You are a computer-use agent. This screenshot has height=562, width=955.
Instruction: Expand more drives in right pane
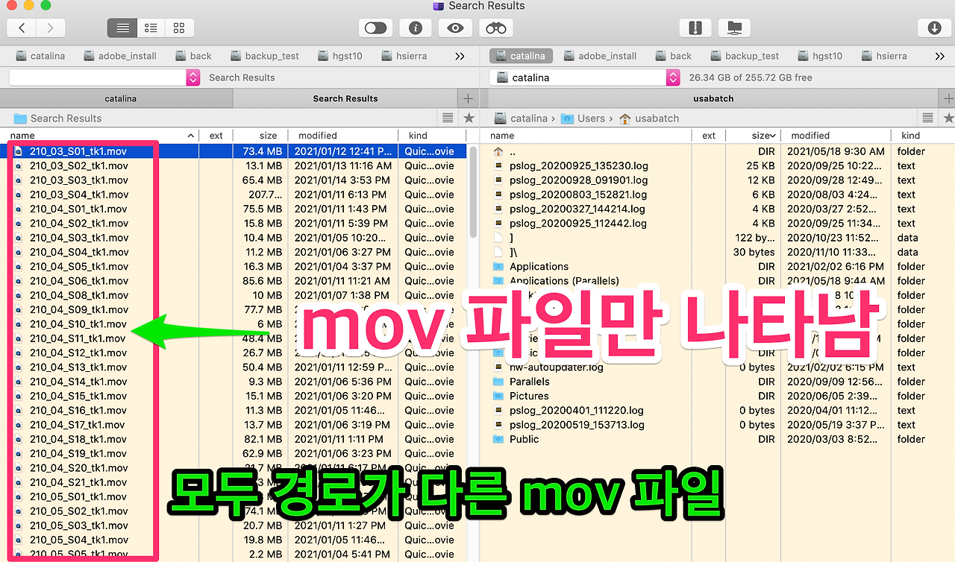939,56
